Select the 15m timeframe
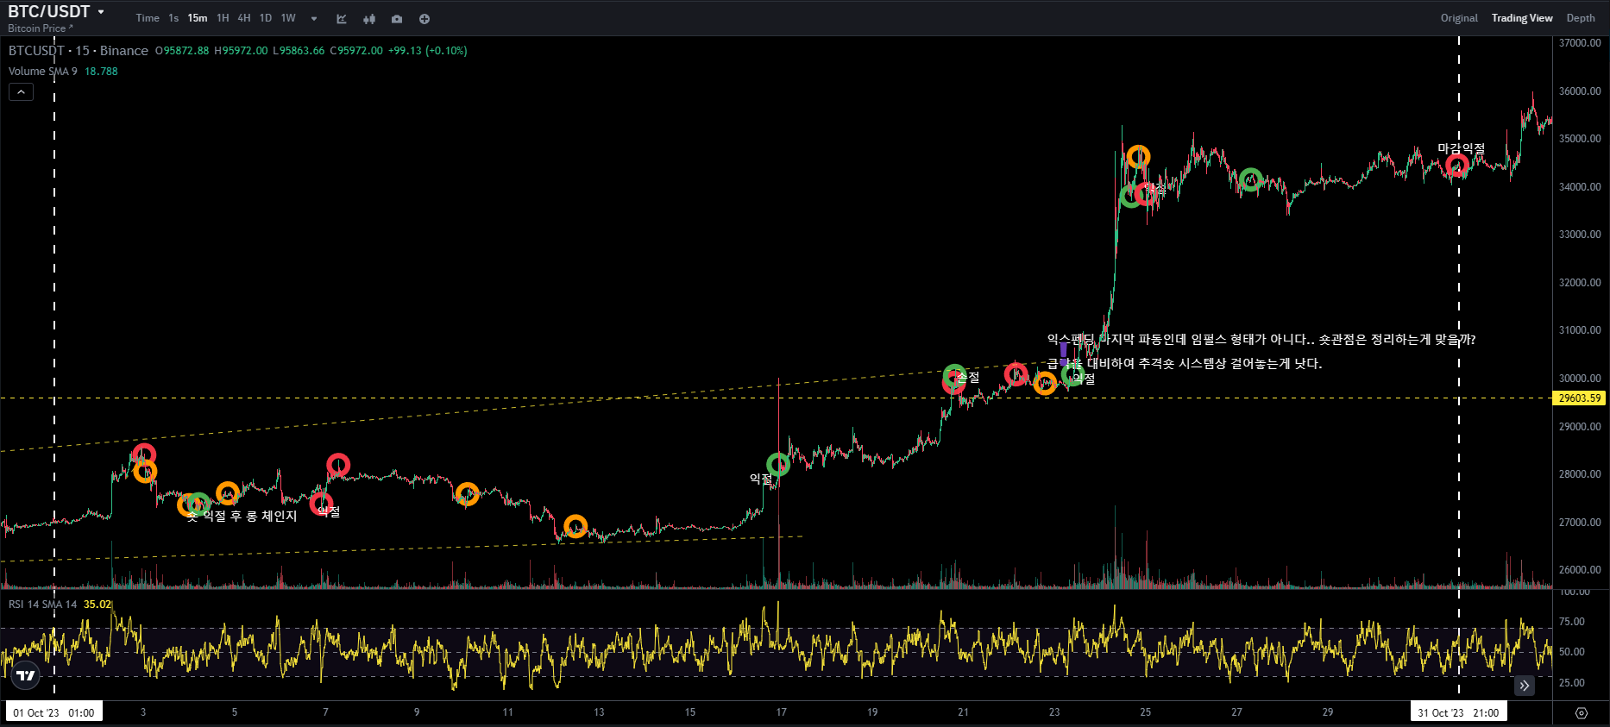The image size is (1610, 727). tap(198, 18)
